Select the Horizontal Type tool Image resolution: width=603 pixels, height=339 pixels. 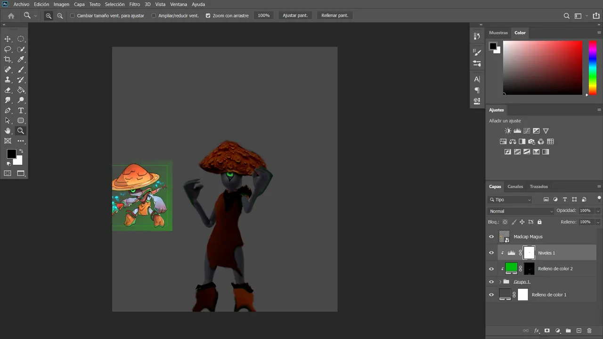tap(21, 111)
